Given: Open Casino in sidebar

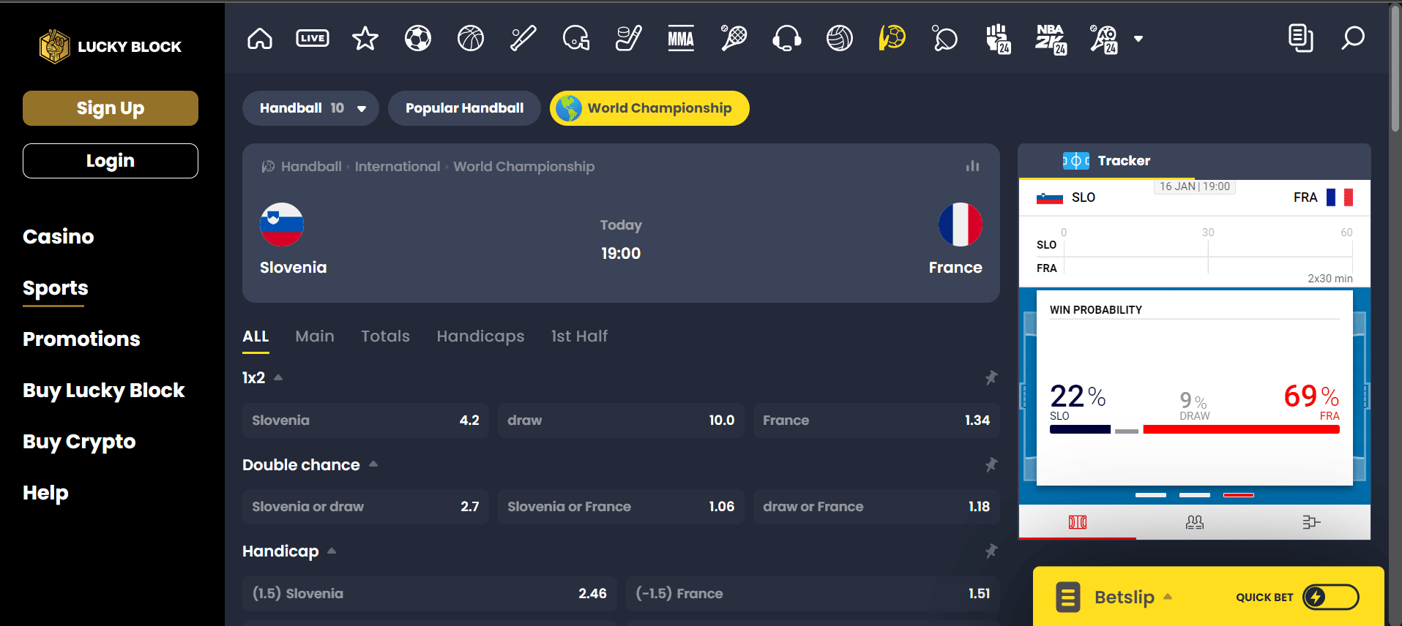Looking at the screenshot, I should 59,236.
